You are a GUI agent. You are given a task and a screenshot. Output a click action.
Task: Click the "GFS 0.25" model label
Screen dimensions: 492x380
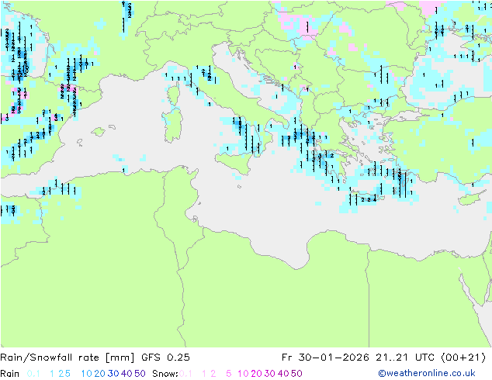tap(165, 358)
